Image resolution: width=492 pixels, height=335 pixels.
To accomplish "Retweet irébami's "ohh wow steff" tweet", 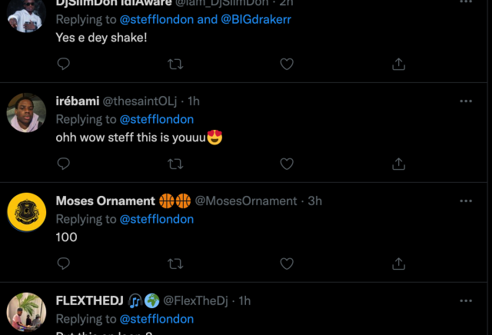I will [175, 164].
